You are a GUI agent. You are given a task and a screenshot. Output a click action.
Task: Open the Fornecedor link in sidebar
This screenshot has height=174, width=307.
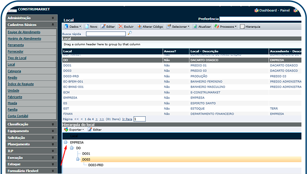coord(16,51)
